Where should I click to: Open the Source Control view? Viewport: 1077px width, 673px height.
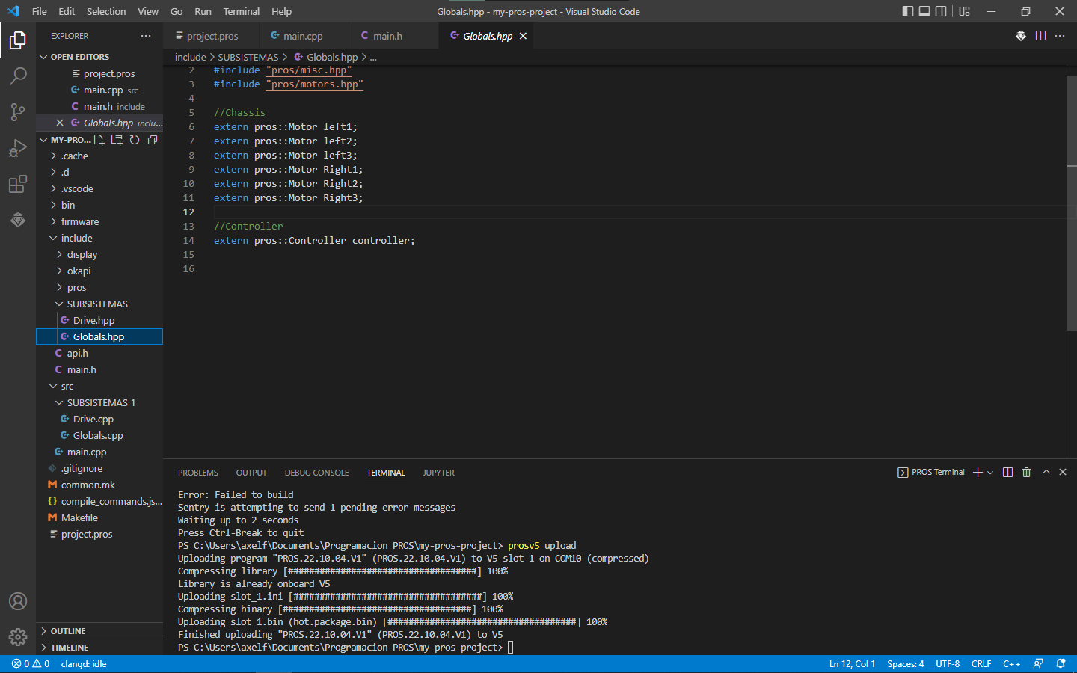pyautogui.click(x=18, y=111)
